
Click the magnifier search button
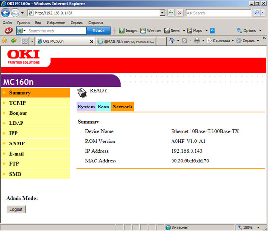pyautogui.click(x=256, y=13)
